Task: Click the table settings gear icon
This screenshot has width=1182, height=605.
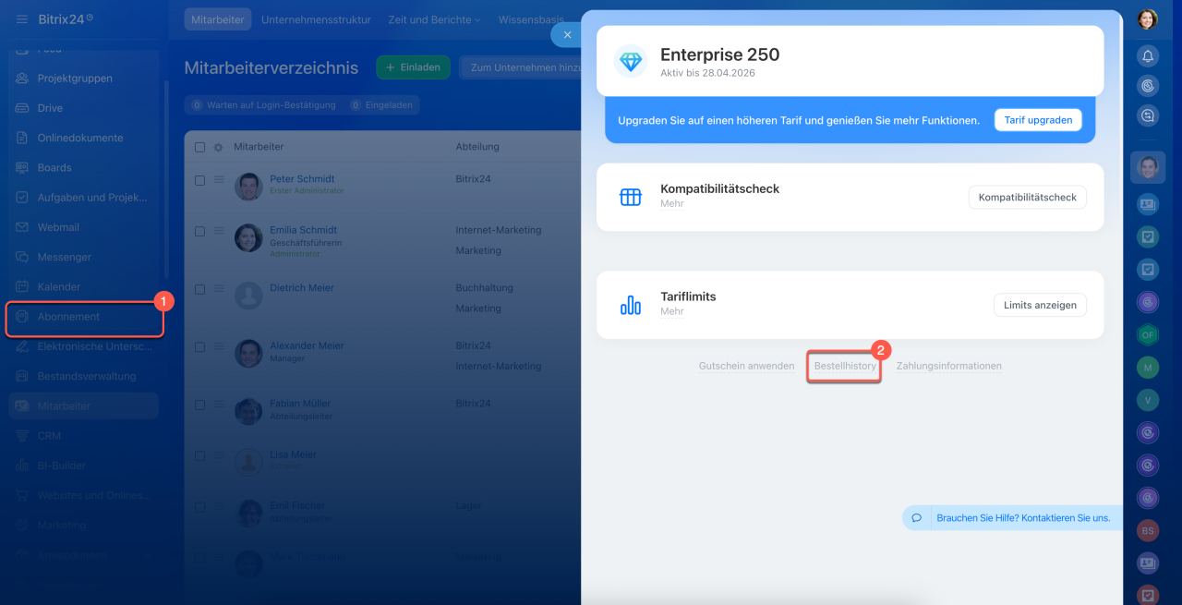Action: [x=219, y=147]
